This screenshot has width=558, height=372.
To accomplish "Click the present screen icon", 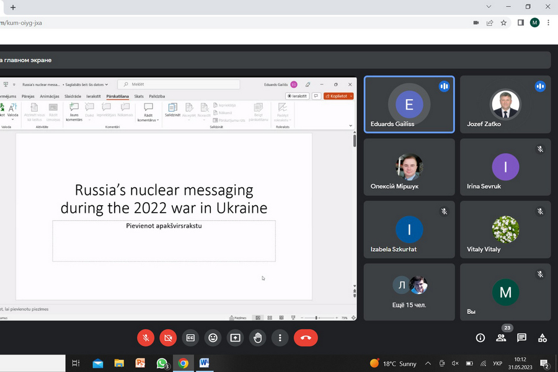I will coord(235,338).
